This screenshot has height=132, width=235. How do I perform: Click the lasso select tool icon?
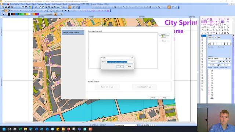(9, 11)
